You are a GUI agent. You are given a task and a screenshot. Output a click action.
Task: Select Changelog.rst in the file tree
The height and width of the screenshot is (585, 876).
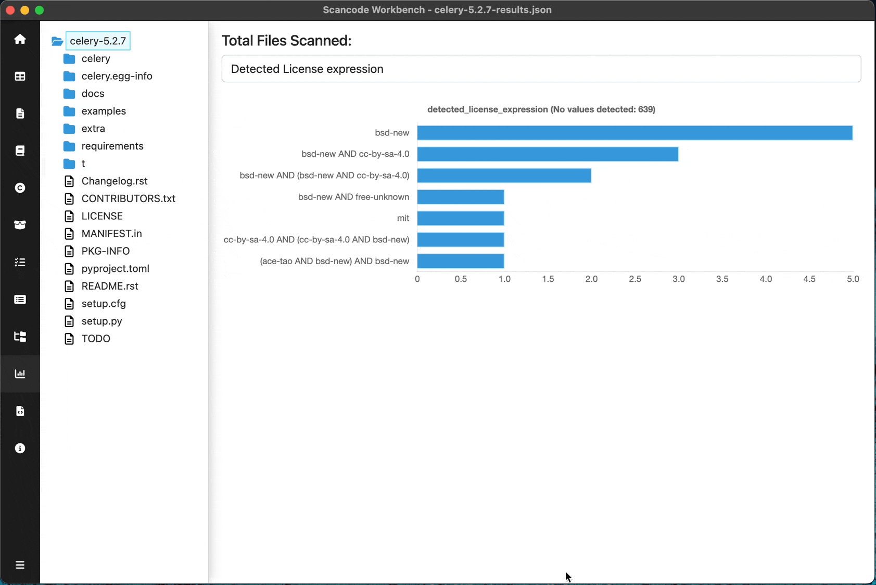pyautogui.click(x=115, y=181)
